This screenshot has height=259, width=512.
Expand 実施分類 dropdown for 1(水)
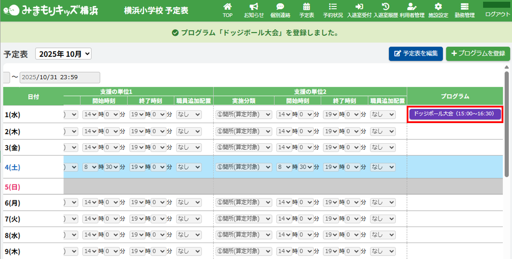(244, 115)
